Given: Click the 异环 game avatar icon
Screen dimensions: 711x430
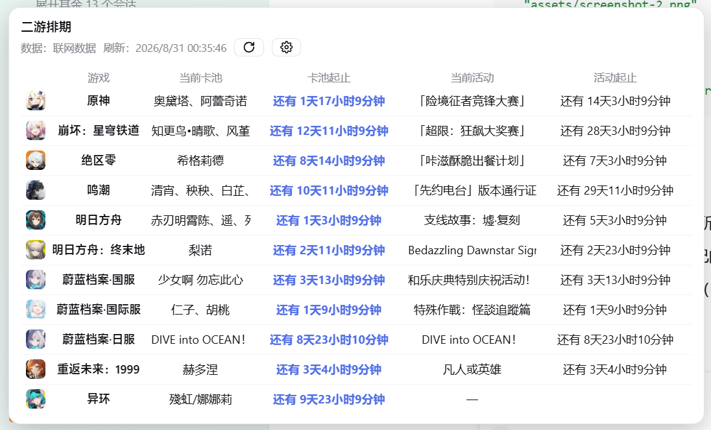Looking at the screenshot, I should click(x=36, y=399).
